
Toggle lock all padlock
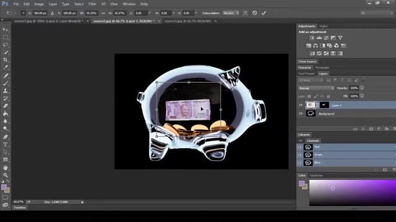pyautogui.click(x=329, y=96)
